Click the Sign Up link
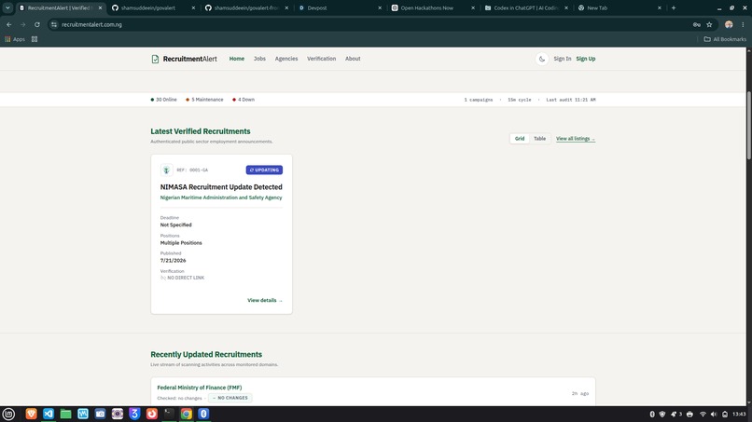This screenshot has height=422, width=752. pos(586,59)
